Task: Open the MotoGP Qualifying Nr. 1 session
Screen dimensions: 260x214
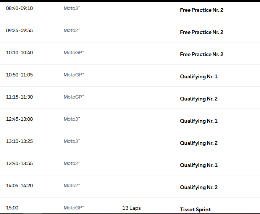Action: click(x=199, y=76)
